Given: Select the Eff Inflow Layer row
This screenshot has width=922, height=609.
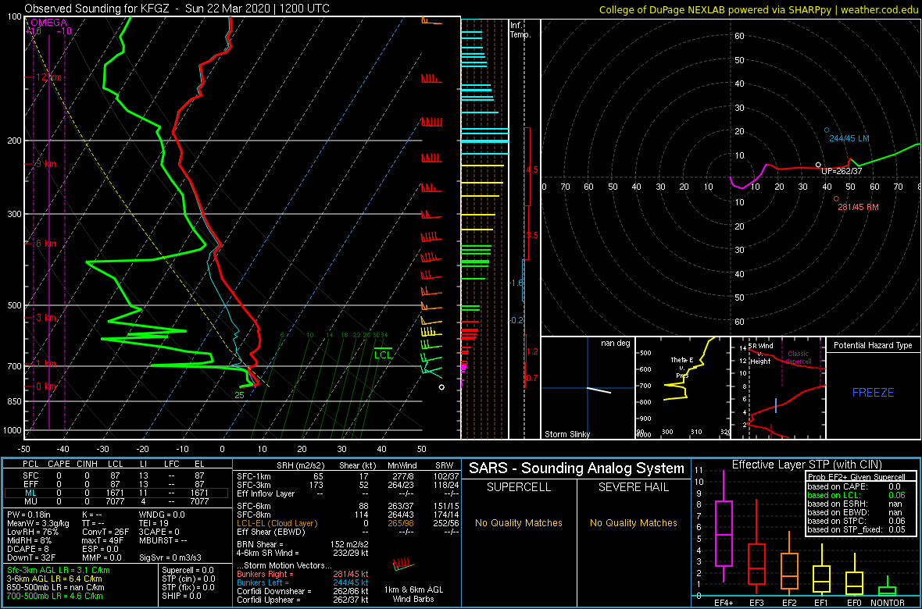Looking at the screenshot, I should 348,492.
